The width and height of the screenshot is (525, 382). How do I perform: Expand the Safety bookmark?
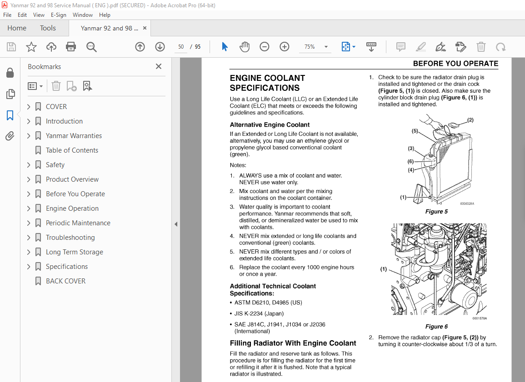coord(29,165)
